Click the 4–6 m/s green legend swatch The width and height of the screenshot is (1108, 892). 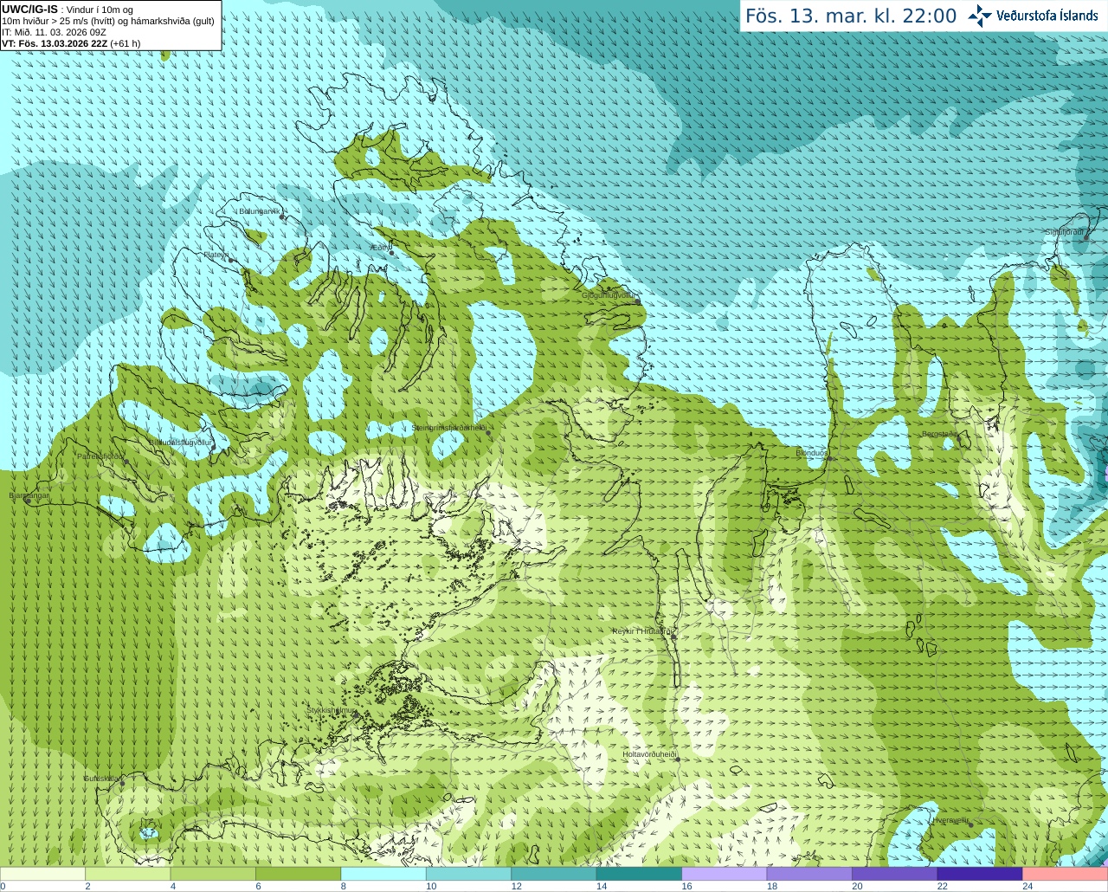click(x=213, y=874)
